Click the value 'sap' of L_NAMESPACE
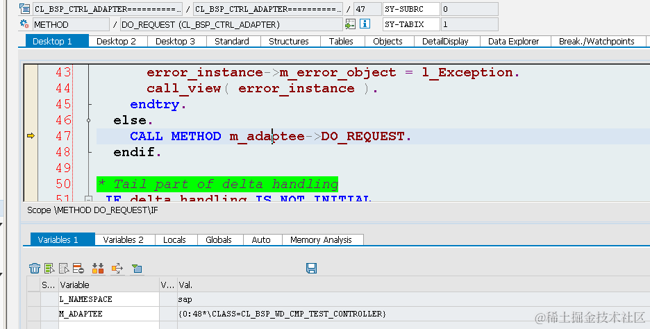 185,299
